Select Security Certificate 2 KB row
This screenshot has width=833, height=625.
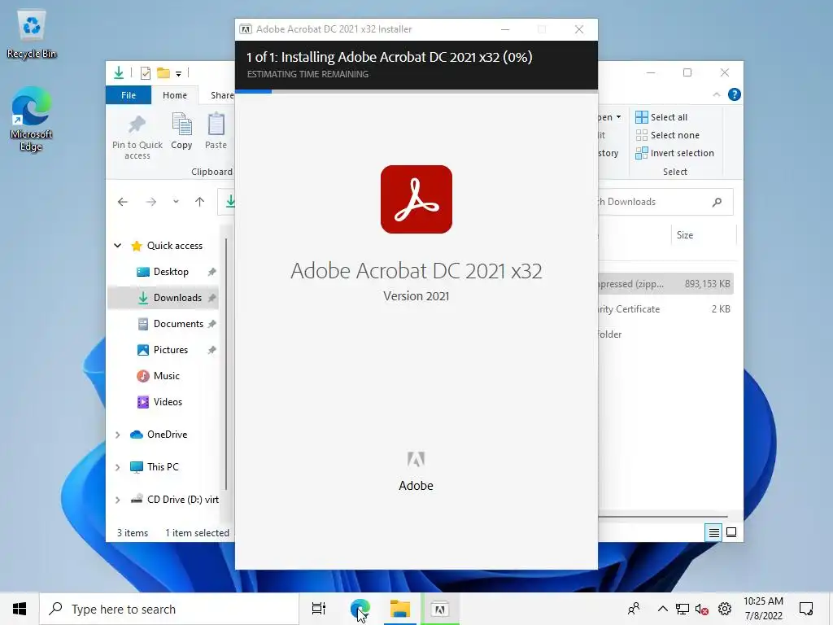coord(665,308)
